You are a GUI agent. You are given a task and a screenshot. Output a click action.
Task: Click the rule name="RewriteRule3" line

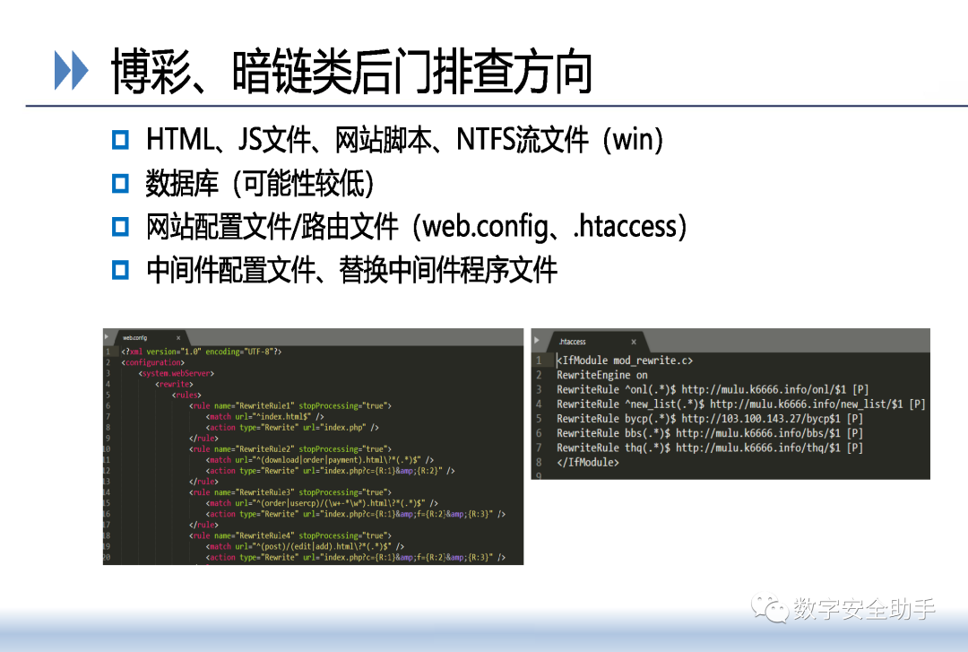(x=290, y=492)
